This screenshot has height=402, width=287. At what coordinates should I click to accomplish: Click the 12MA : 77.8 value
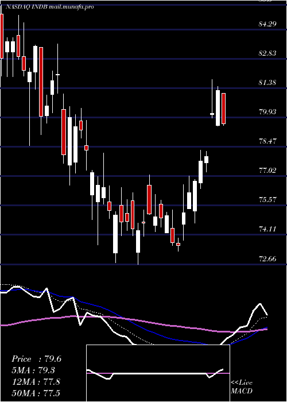pyautogui.click(x=36, y=382)
